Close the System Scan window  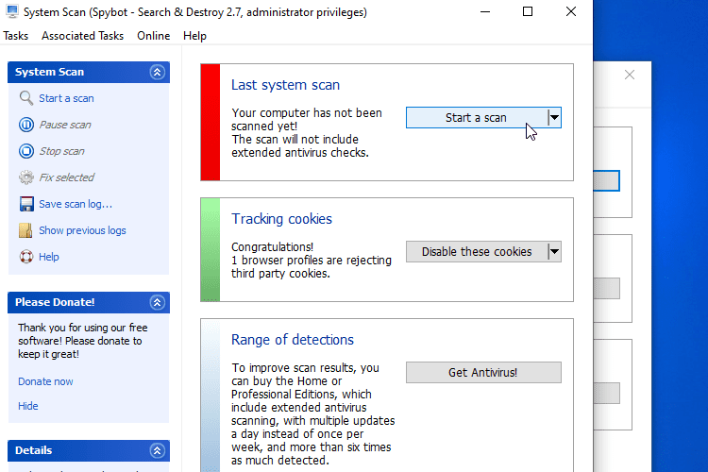pos(571,11)
